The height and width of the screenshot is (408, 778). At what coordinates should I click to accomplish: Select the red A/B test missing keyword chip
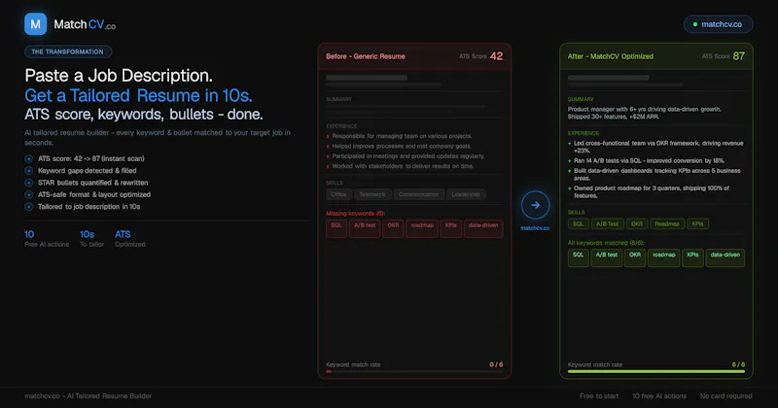click(x=365, y=228)
